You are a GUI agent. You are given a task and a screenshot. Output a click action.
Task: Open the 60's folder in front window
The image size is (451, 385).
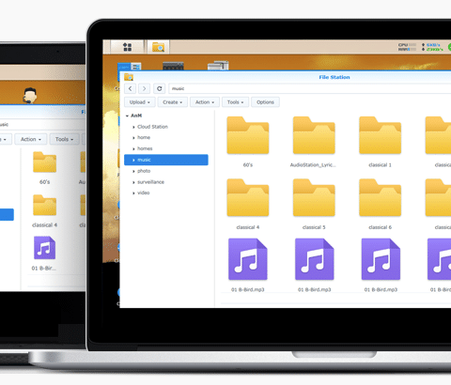pos(248,135)
